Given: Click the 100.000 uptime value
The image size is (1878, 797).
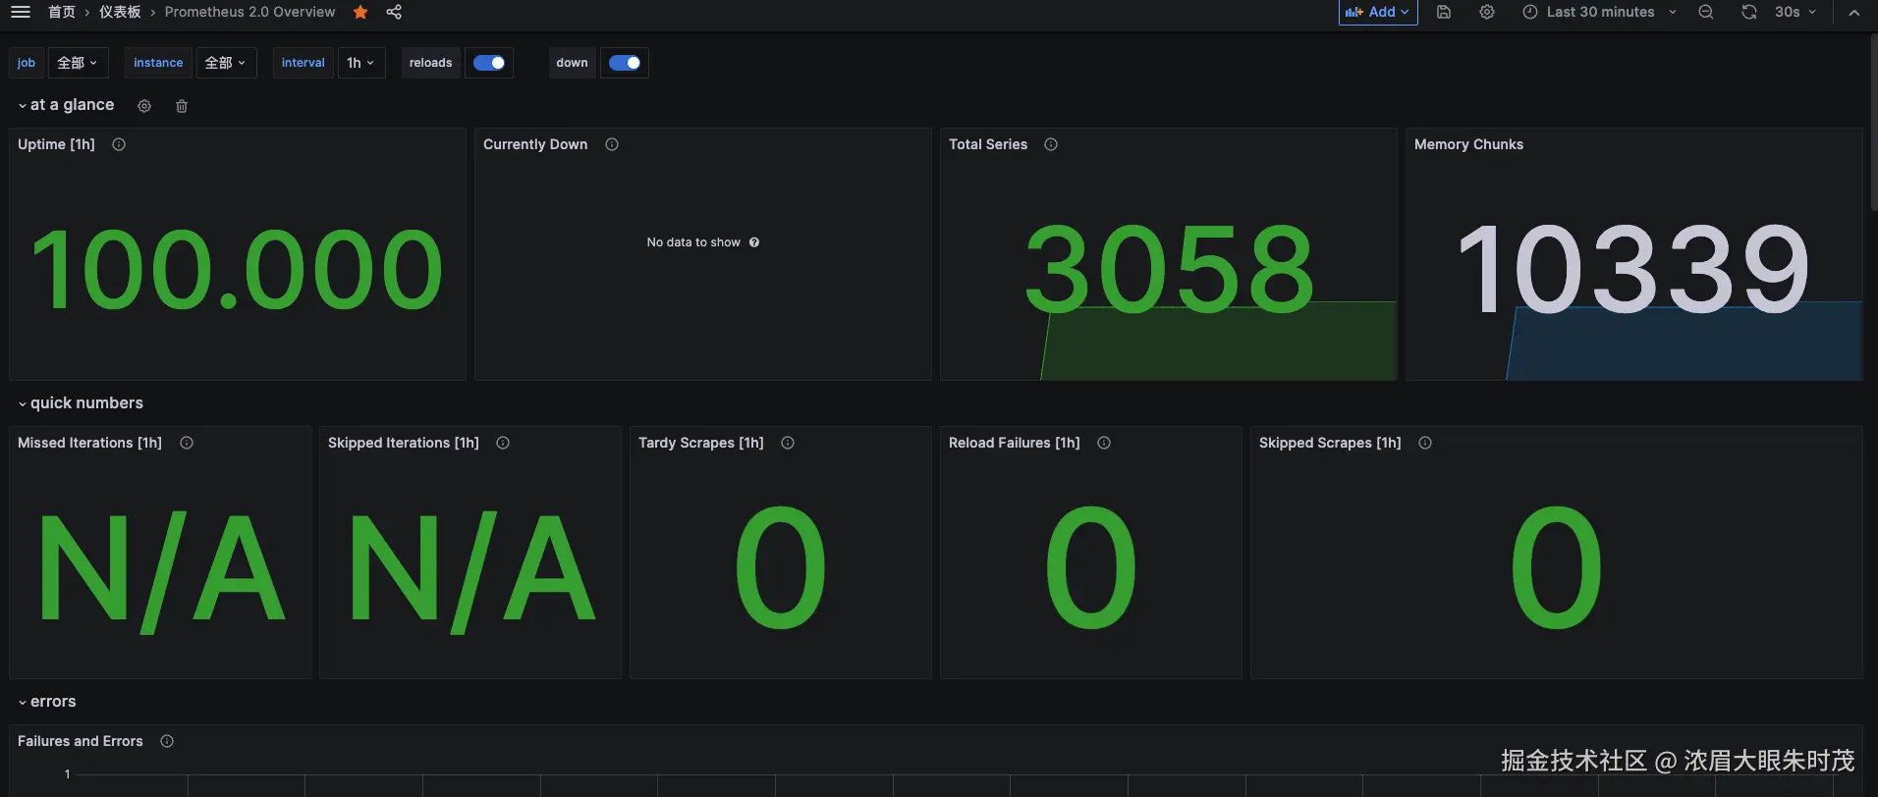Looking at the screenshot, I should point(238,268).
